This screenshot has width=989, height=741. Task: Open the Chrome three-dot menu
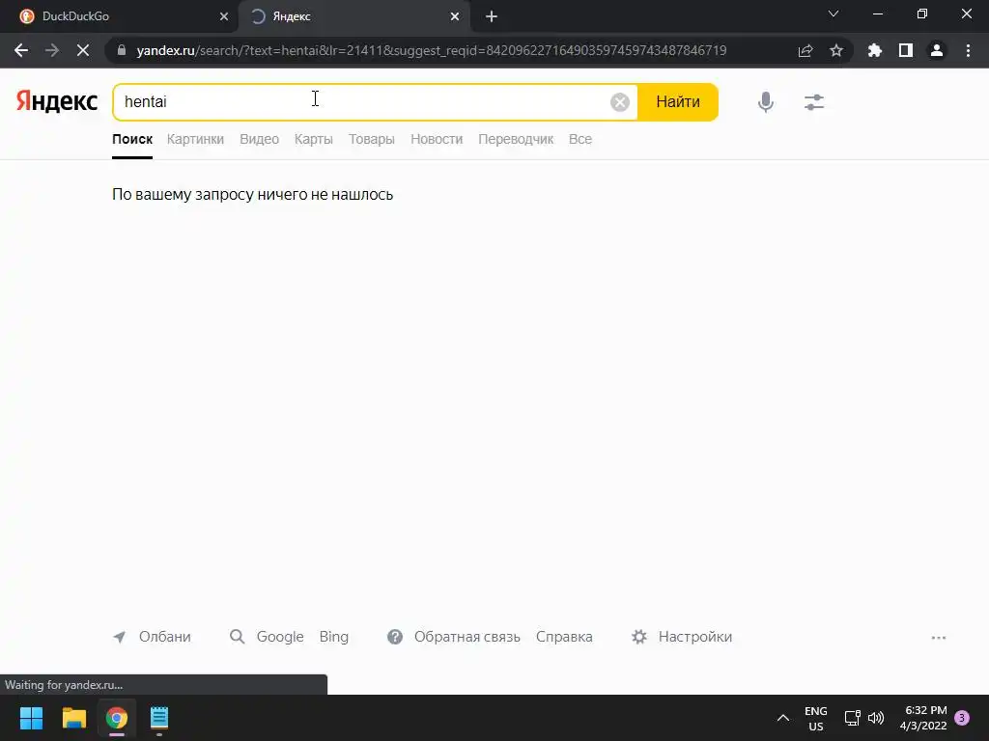[x=968, y=50]
